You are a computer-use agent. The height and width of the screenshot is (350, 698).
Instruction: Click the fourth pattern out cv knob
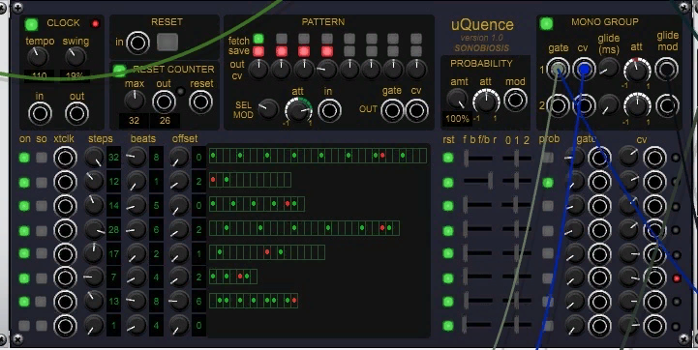pos(327,70)
